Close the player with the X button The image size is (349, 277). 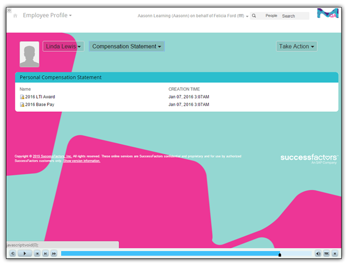pos(335,253)
